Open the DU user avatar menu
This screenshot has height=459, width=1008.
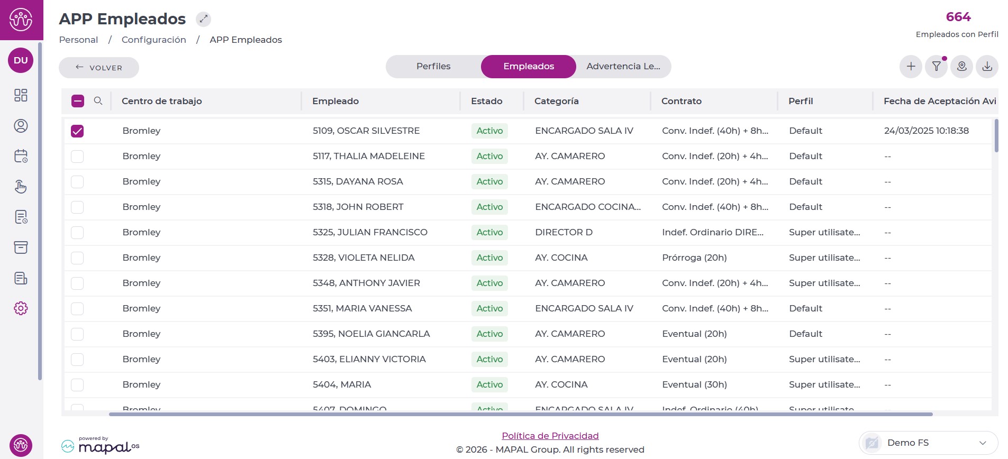pyautogui.click(x=21, y=60)
